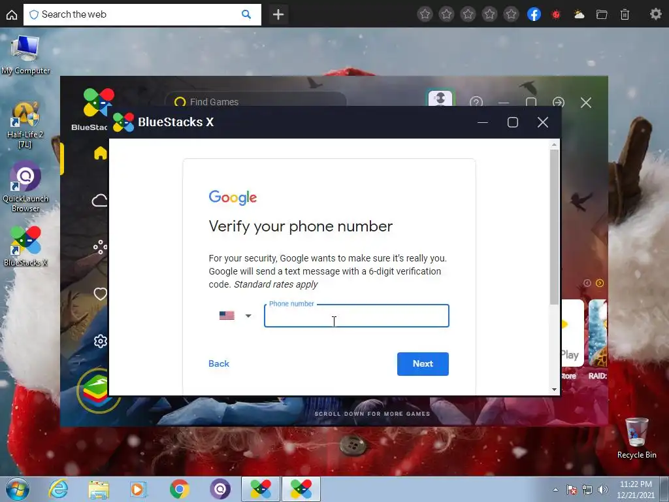Open the weather icon in top bar
The width and height of the screenshot is (669, 502).
coord(579,14)
